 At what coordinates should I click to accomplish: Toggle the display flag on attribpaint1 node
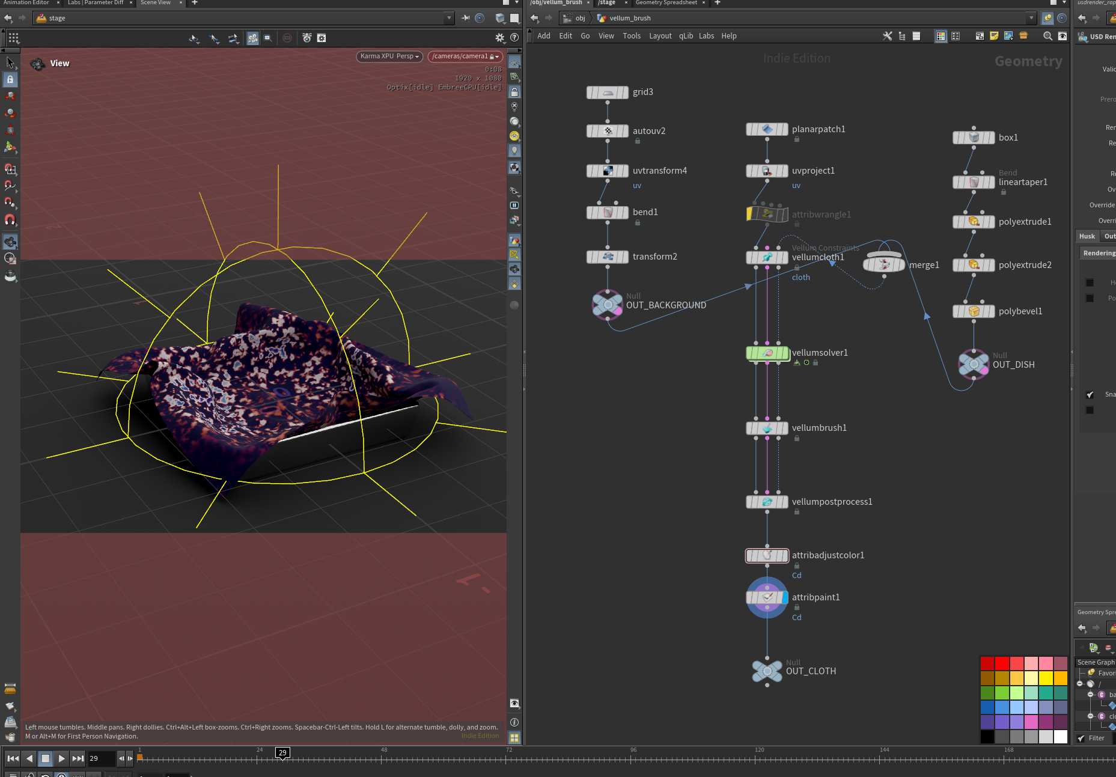pos(785,598)
